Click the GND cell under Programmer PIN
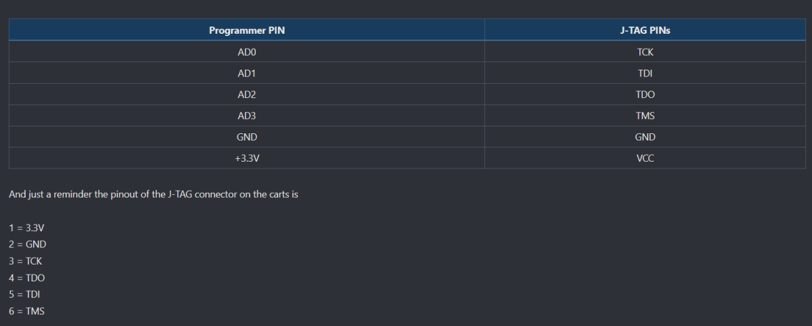The image size is (812, 326). [x=246, y=137]
